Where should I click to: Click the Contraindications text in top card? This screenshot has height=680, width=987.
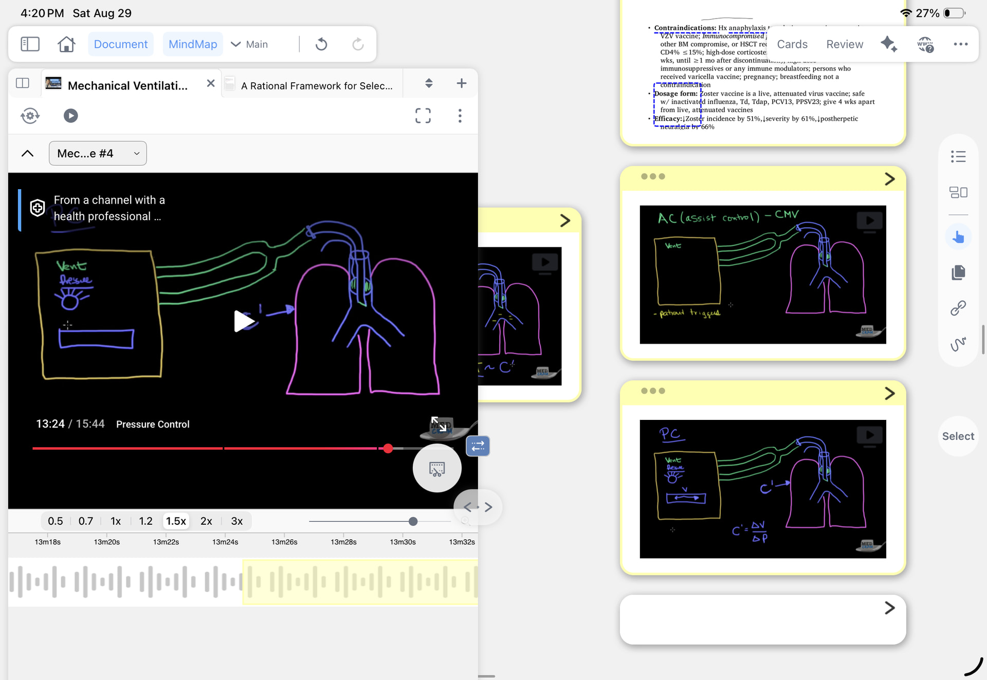pyautogui.click(x=685, y=28)
